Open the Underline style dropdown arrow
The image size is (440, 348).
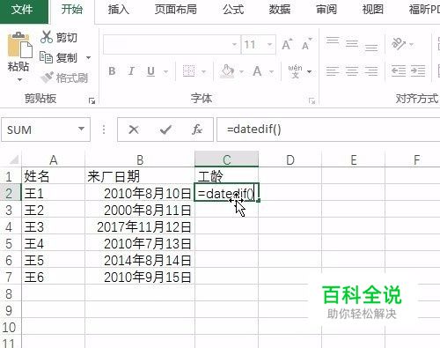[x=166, y=71]
